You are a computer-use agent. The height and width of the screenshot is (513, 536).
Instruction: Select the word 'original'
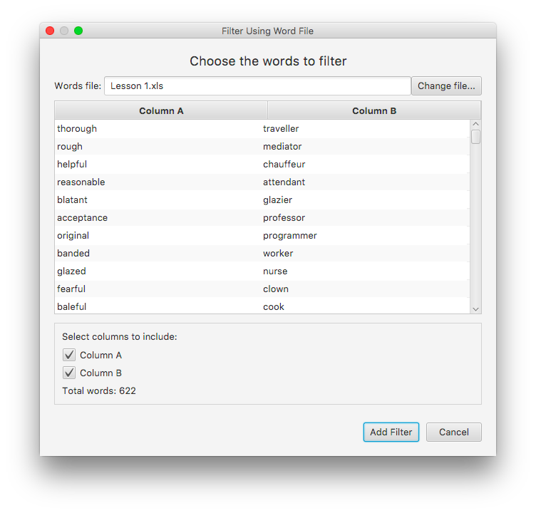tap(73, 235)
